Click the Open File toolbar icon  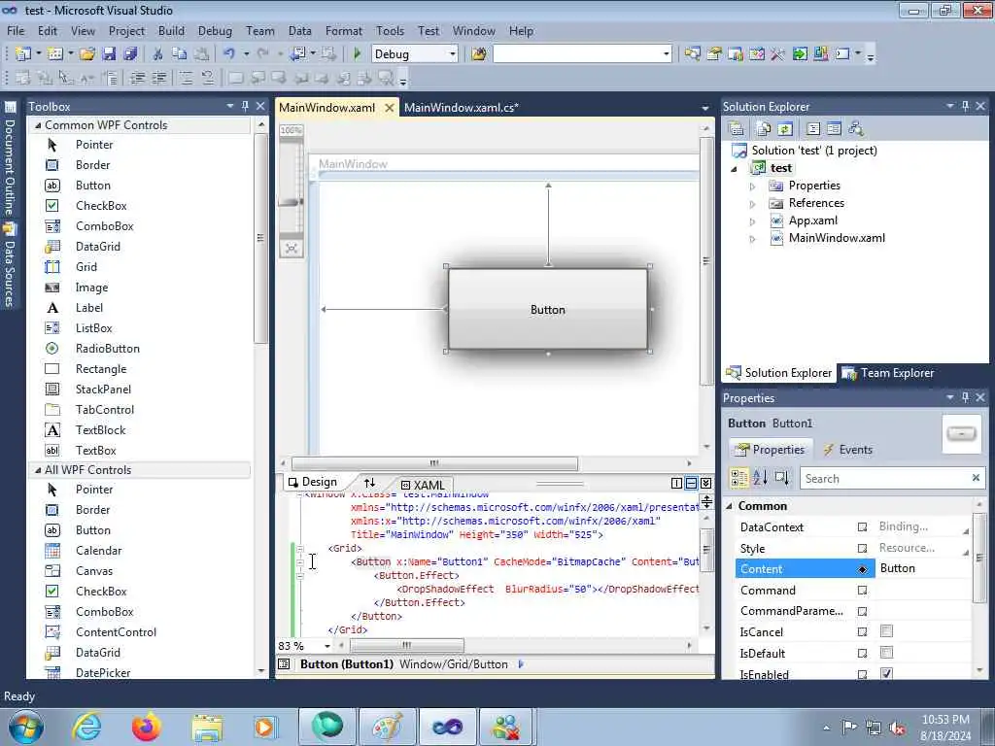coord(87,54)
